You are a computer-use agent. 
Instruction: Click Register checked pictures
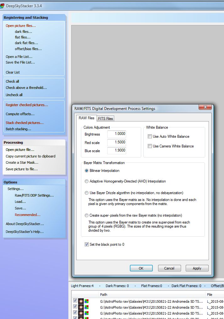pyautogui.click(x=27, y=105)
